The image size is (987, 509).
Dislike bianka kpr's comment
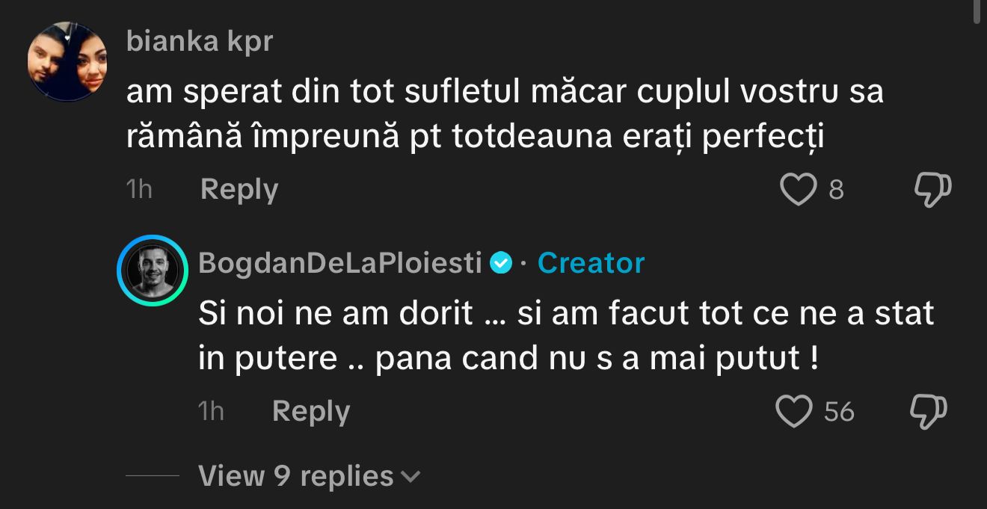[x=932, y=190]
